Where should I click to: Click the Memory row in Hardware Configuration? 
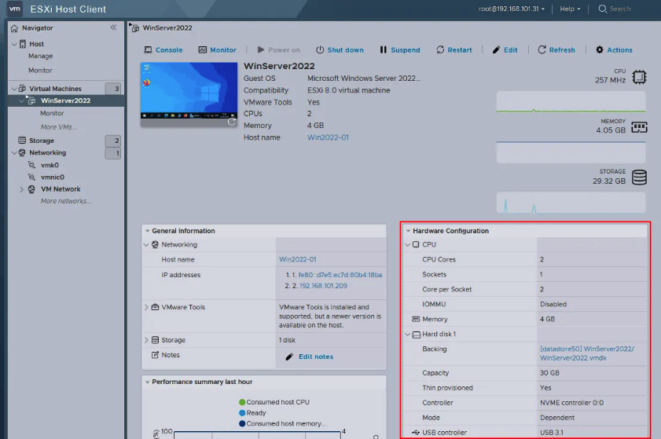[x=525, y=319]
